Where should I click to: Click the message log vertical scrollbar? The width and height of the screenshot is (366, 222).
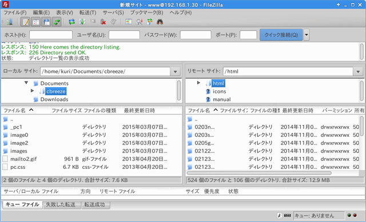click(x=361, y=52)
